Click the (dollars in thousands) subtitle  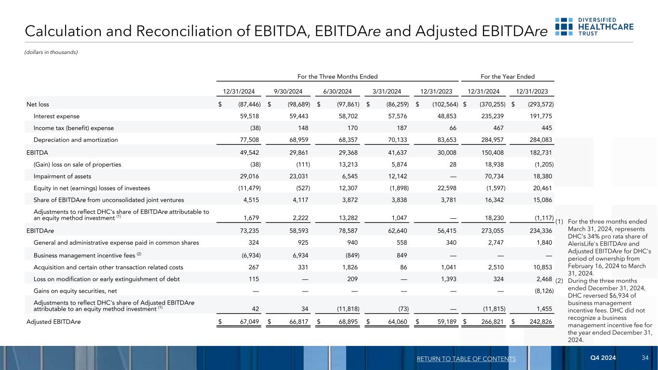(51, 52)
